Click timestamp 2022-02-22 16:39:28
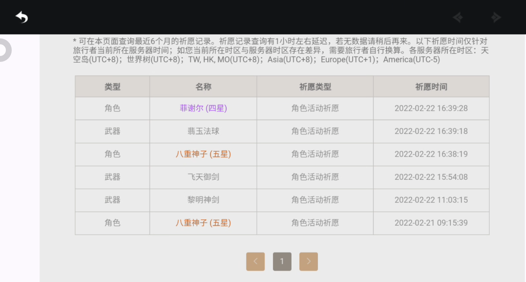Image resolution: width=526 pixels, height=282 pixels. 431,108
